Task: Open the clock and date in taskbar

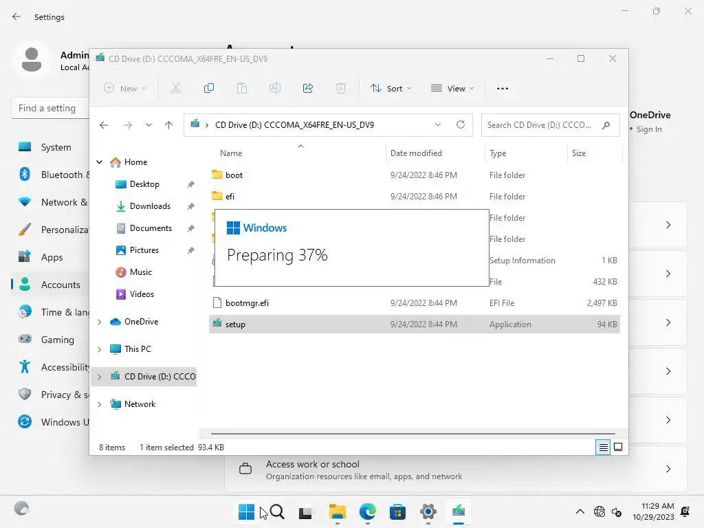Action: point(653,511)
